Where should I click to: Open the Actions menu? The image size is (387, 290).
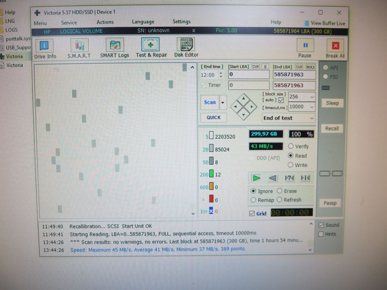105,22
